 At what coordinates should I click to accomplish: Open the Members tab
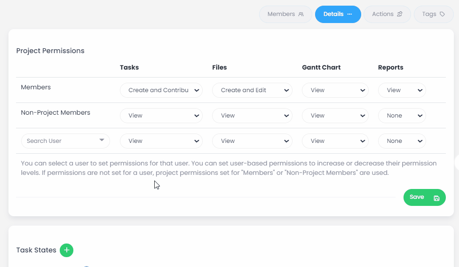(285, 14)
